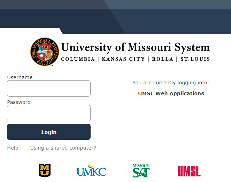Click the "University of Missouri System" heading
Viewport: 231px width, 182px height.
[135, 47]
